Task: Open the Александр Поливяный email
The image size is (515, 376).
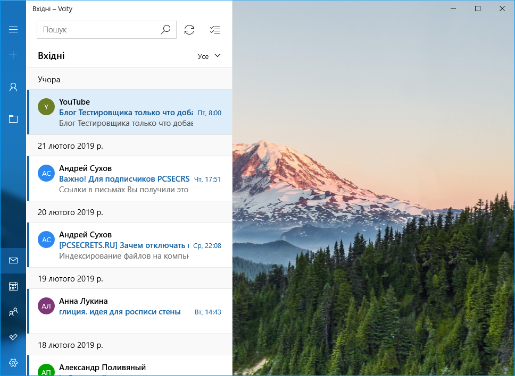Action: 129,366
